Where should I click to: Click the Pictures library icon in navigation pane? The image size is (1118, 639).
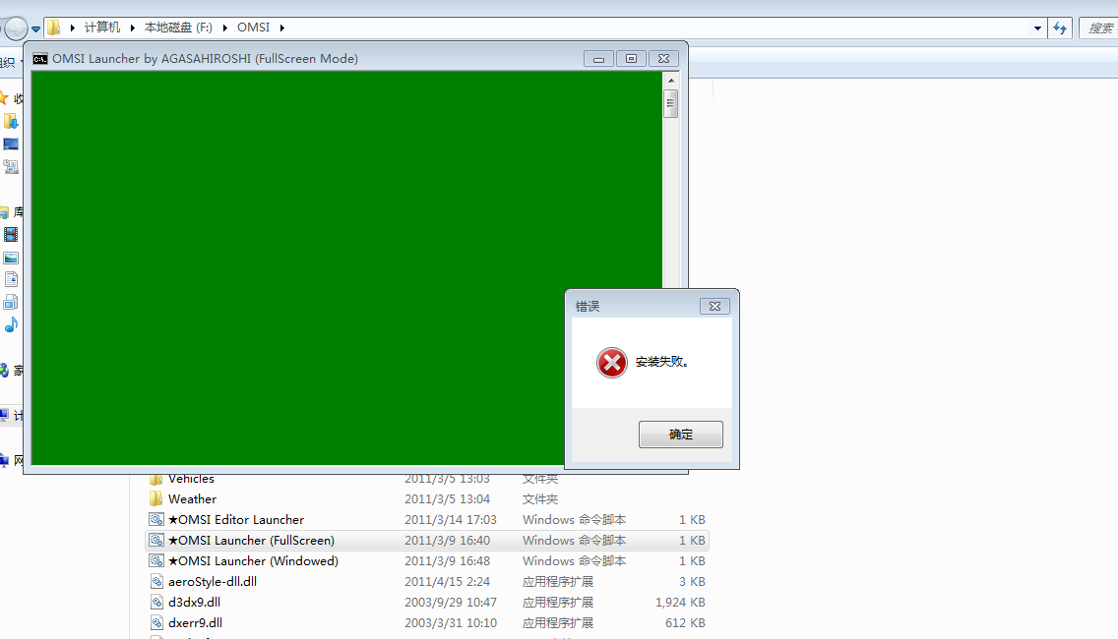coord(10,258)
